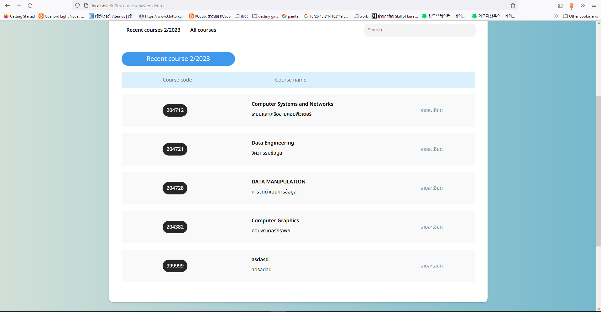Open the Getting Started bookmark

pyautogui.click(x=19, y=16)
